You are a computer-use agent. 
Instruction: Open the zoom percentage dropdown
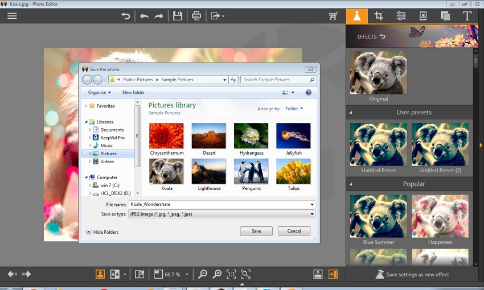coord(187,275)
